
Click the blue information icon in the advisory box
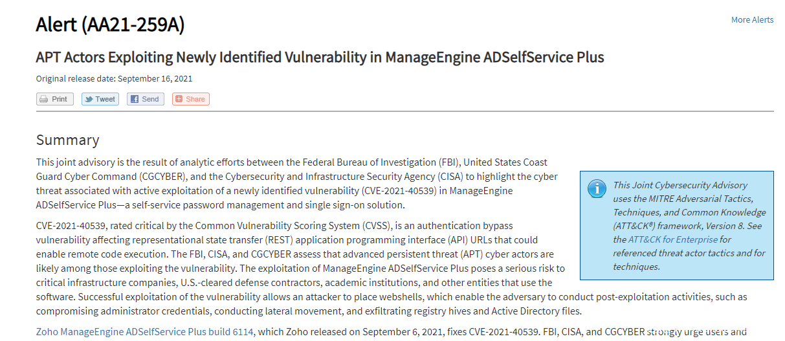[x=597, y=188]
